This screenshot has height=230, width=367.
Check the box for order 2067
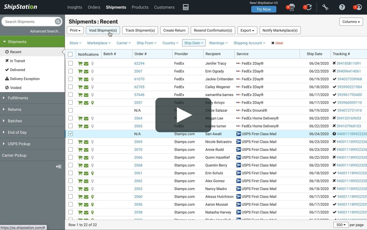71,71
